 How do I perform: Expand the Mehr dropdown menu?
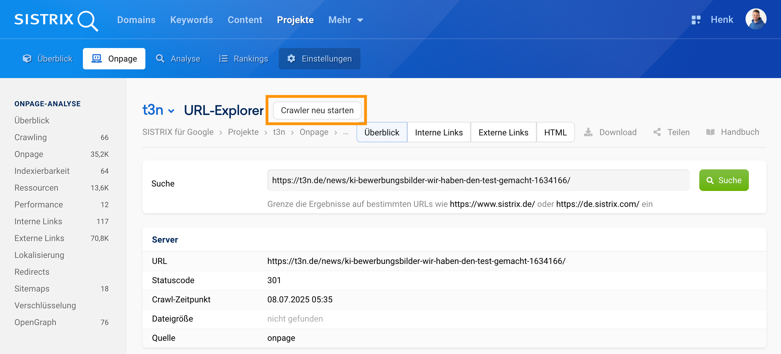tap(346, 20)
